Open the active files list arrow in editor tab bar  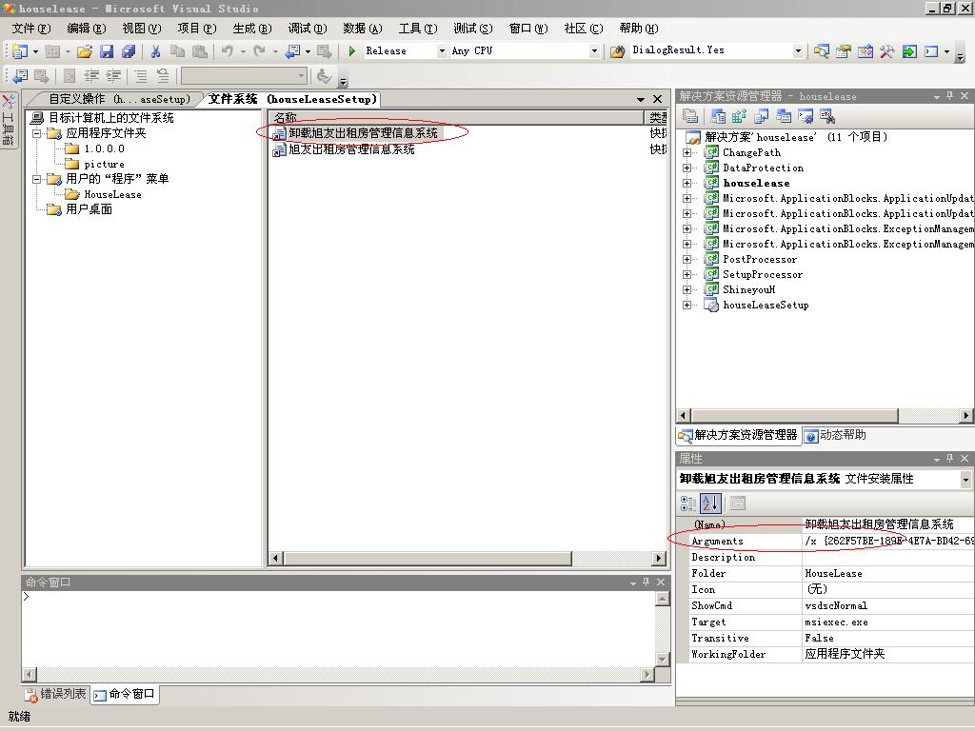tap(641, 99)
